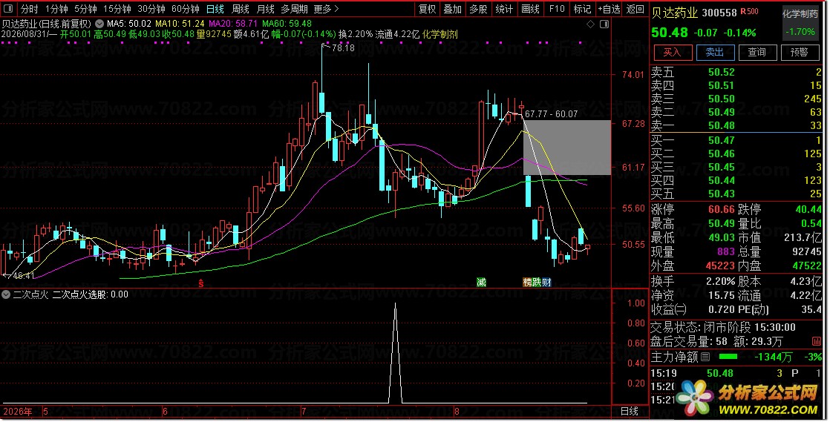The width and height of the screenshot is (830, 422).
Task: Add stock via +自选 button
Action: click(609, 9)
